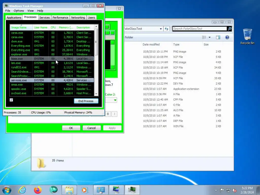The image size is (260, 195).
Task: Focus the Search FakeGlassTest field
Action: (x=200, y=29)
